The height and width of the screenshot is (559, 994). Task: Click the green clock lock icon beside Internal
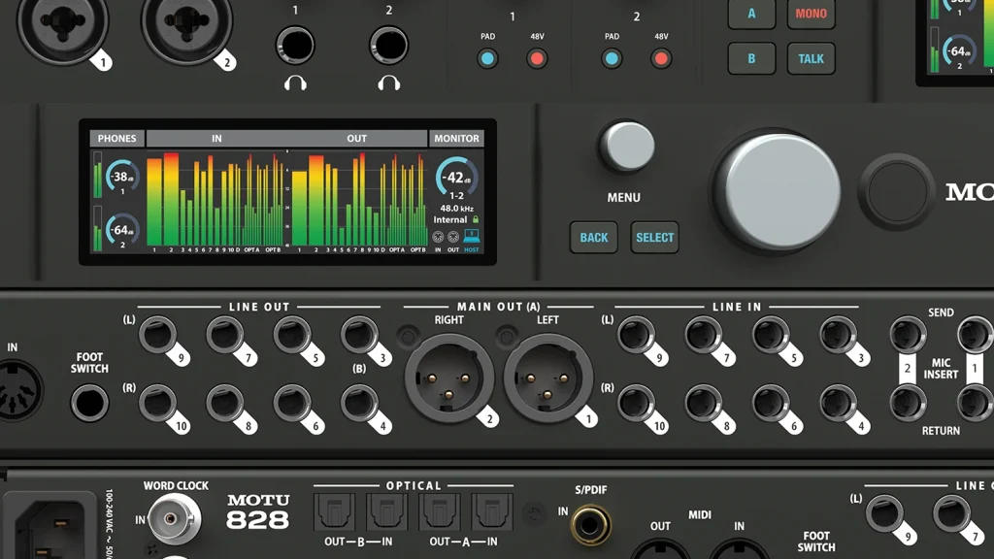coord(476,220)
